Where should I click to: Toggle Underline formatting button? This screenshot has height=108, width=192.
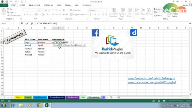pos(30,14)
